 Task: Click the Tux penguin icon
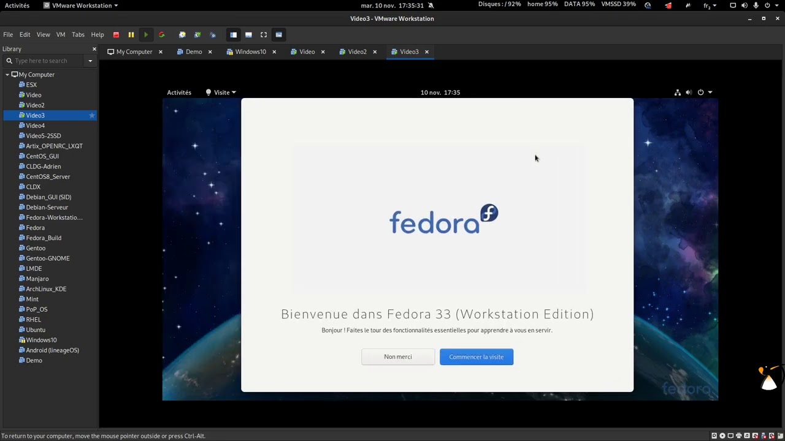pos(768,379)
